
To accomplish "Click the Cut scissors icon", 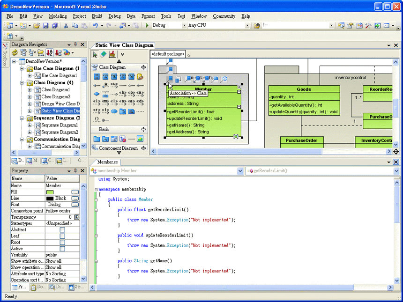I will (x=66, y=25).
